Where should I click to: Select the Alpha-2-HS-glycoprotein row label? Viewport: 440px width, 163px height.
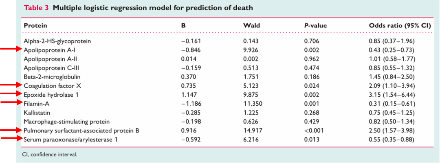57,41
